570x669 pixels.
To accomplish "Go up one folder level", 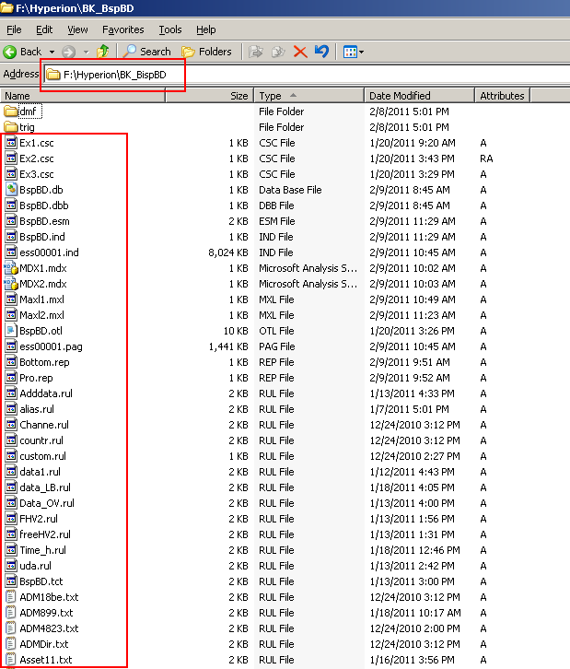I will (103, 52).
